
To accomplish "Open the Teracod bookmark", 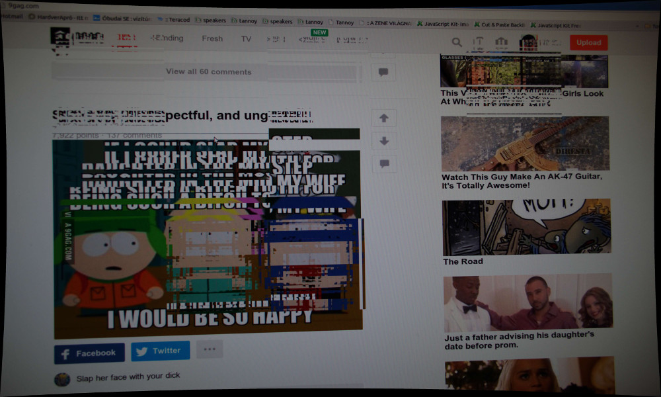I will pyautogui.click(x=173, y=19).
